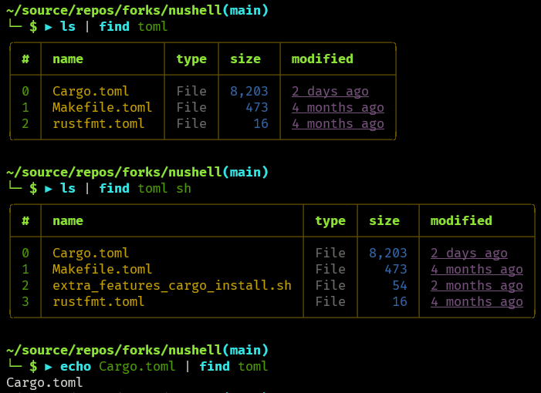Click the prompt arrow before the echo command
Image resolution: width=541 pixels, height=393 pixels.
point(49,366)
